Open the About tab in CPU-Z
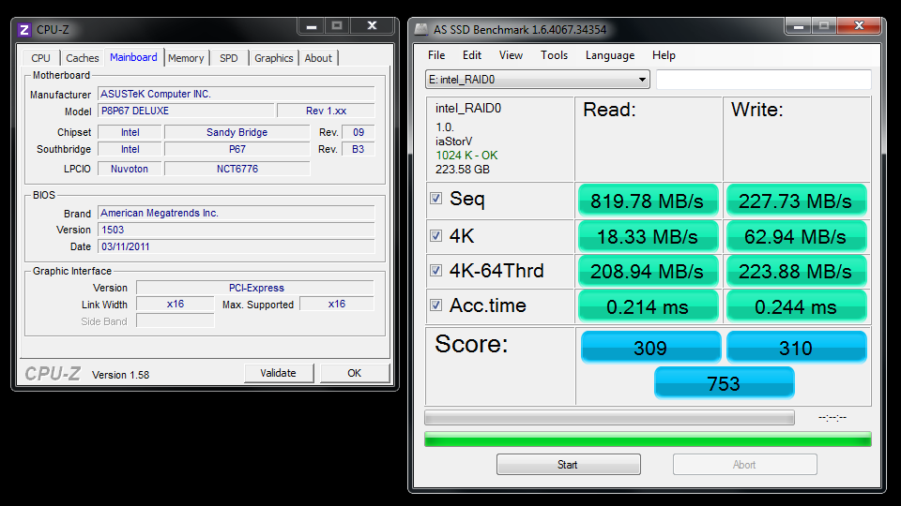Viewport: 901px width, 506px height. (318, 58)
